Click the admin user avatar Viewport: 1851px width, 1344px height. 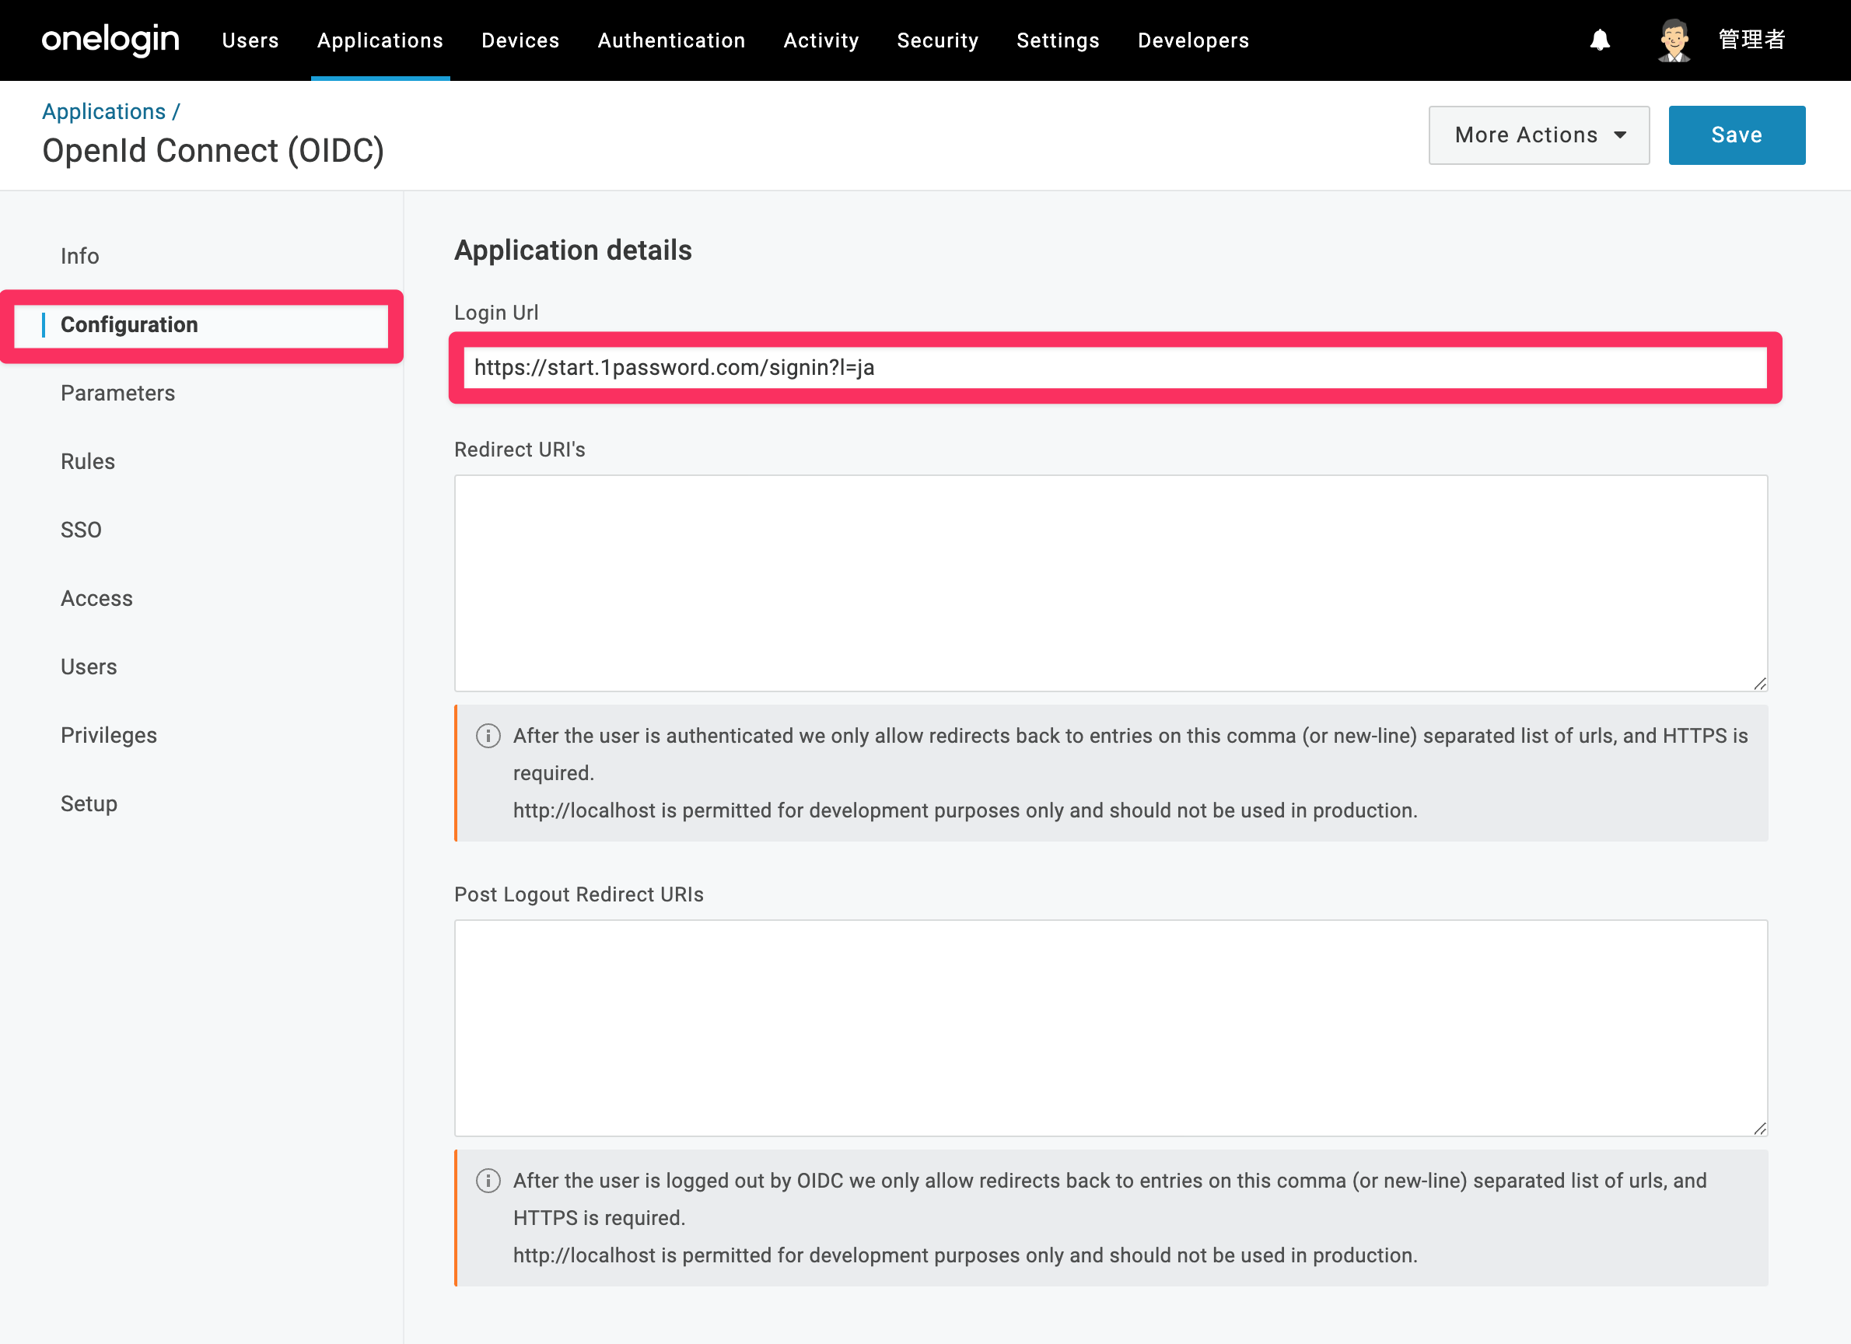click(1674, 40)
